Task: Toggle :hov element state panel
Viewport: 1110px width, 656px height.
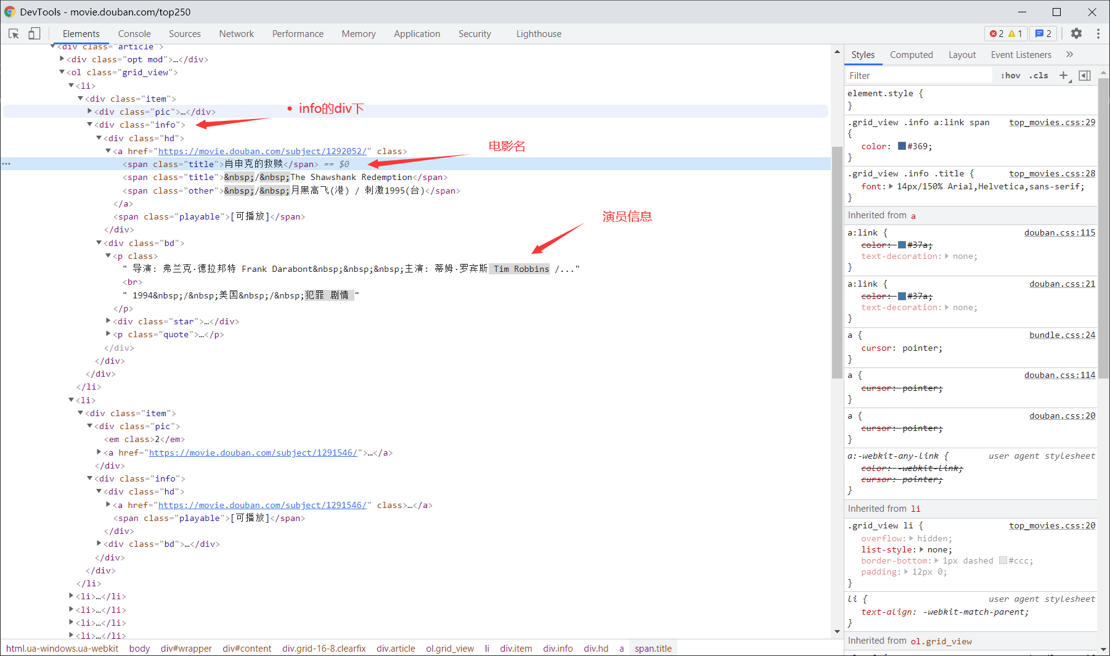Action: pyautogui.click(x=1011, y=75)
